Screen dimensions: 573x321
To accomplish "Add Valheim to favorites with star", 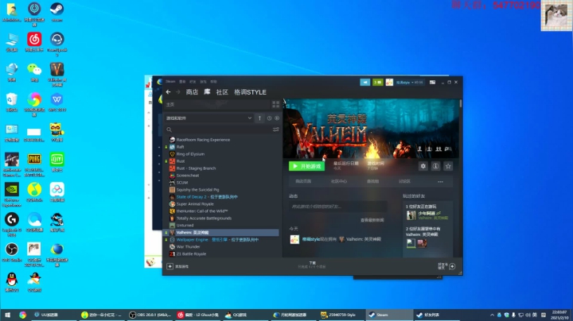I will click(x=448, y=166).
